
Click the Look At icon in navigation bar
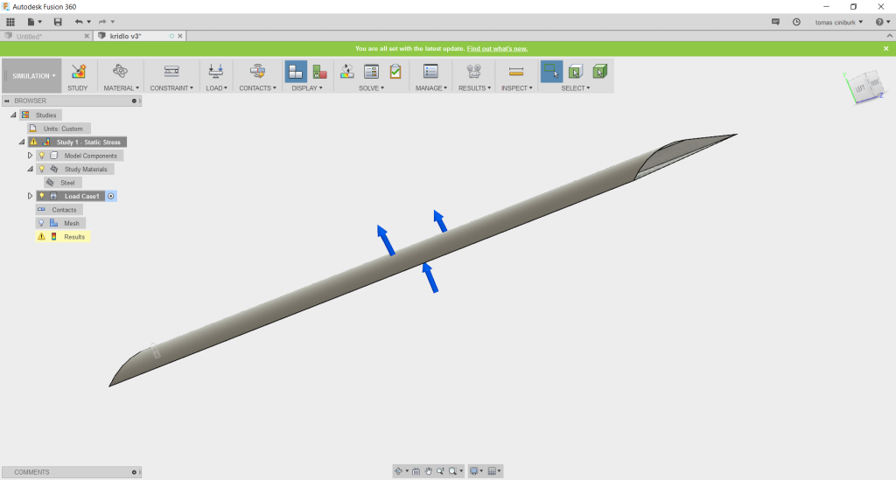(416, 471)
